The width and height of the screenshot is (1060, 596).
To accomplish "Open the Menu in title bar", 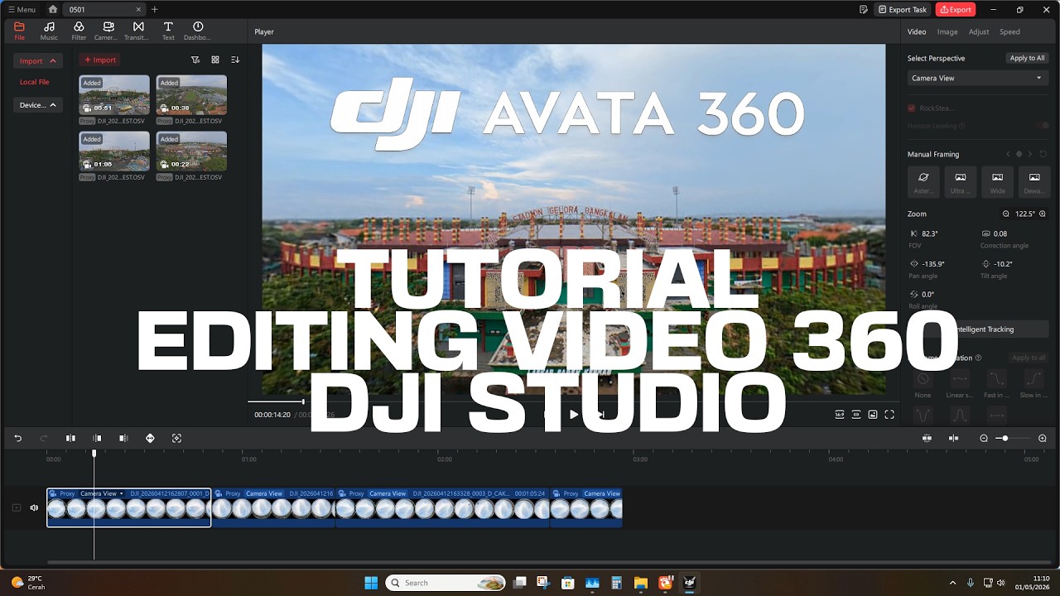I will tap(22, 9).
